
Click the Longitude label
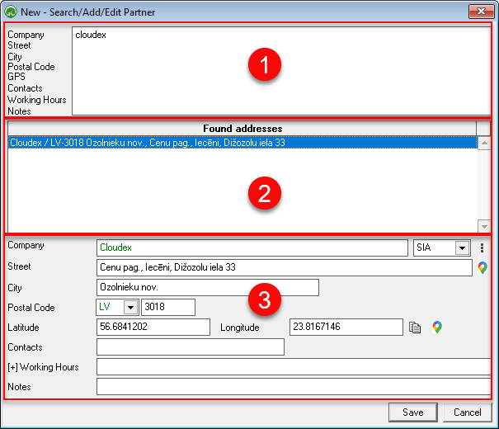[x=240, y=328]
